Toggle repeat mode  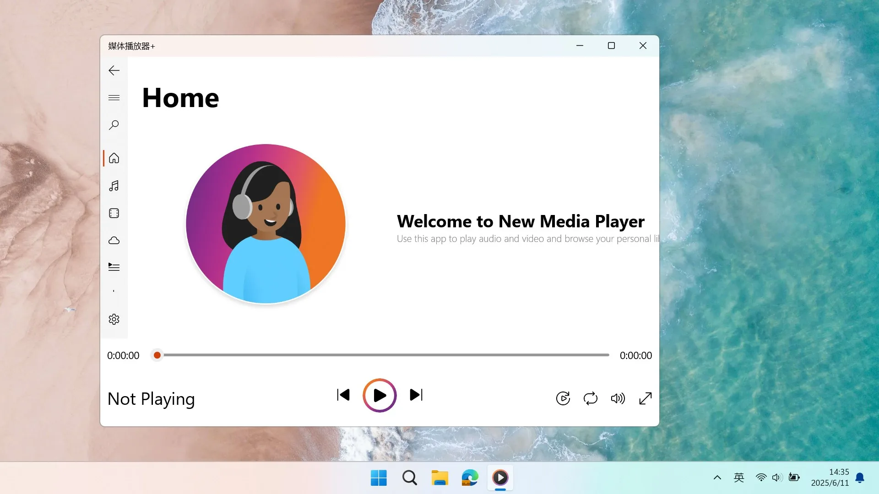(591, 398)
